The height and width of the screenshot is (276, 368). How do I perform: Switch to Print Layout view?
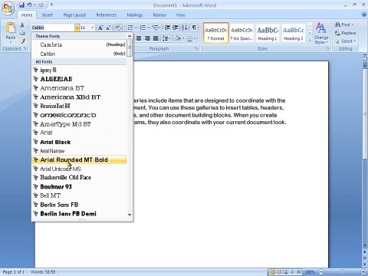point(273,272)
